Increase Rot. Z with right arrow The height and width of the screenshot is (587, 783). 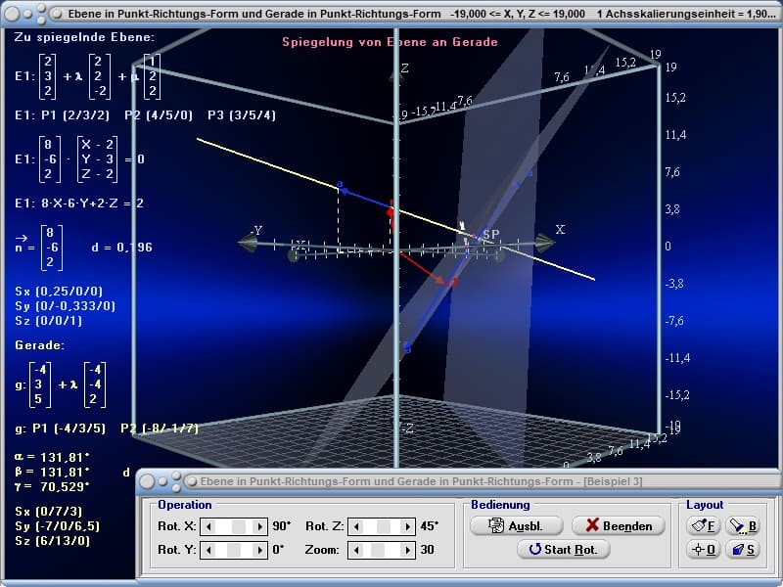pos(407,526)
